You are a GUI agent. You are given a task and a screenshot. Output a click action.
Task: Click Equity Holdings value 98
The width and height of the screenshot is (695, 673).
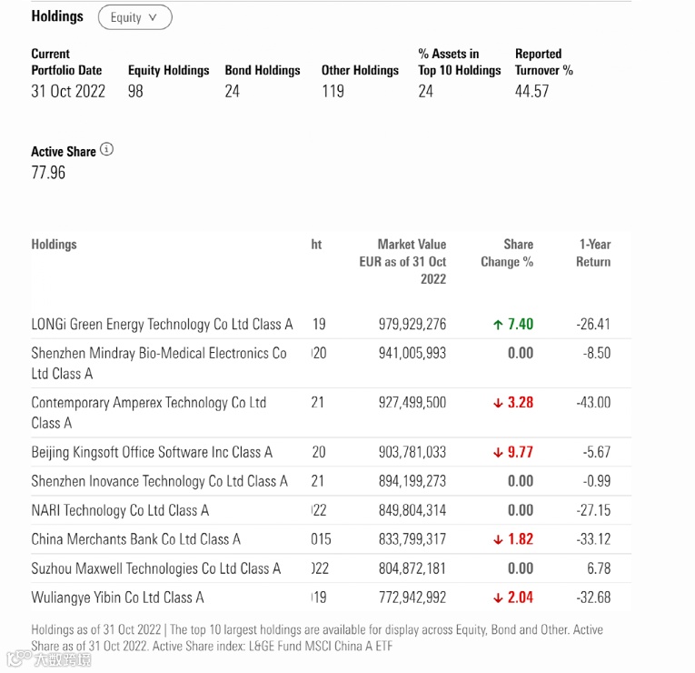coord(135,91)
